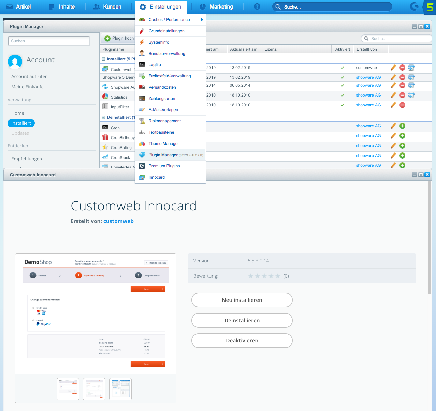Click the Plugin hochladen plus icon
This screenshot has width=436, height=411.
[107, 39]
